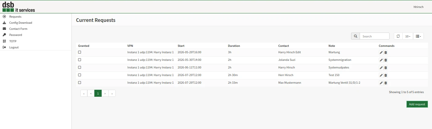Toggle Granted checkbox for Max Mustermann row
This screenshot has width=432, height=129.
(x=80, y=82)
